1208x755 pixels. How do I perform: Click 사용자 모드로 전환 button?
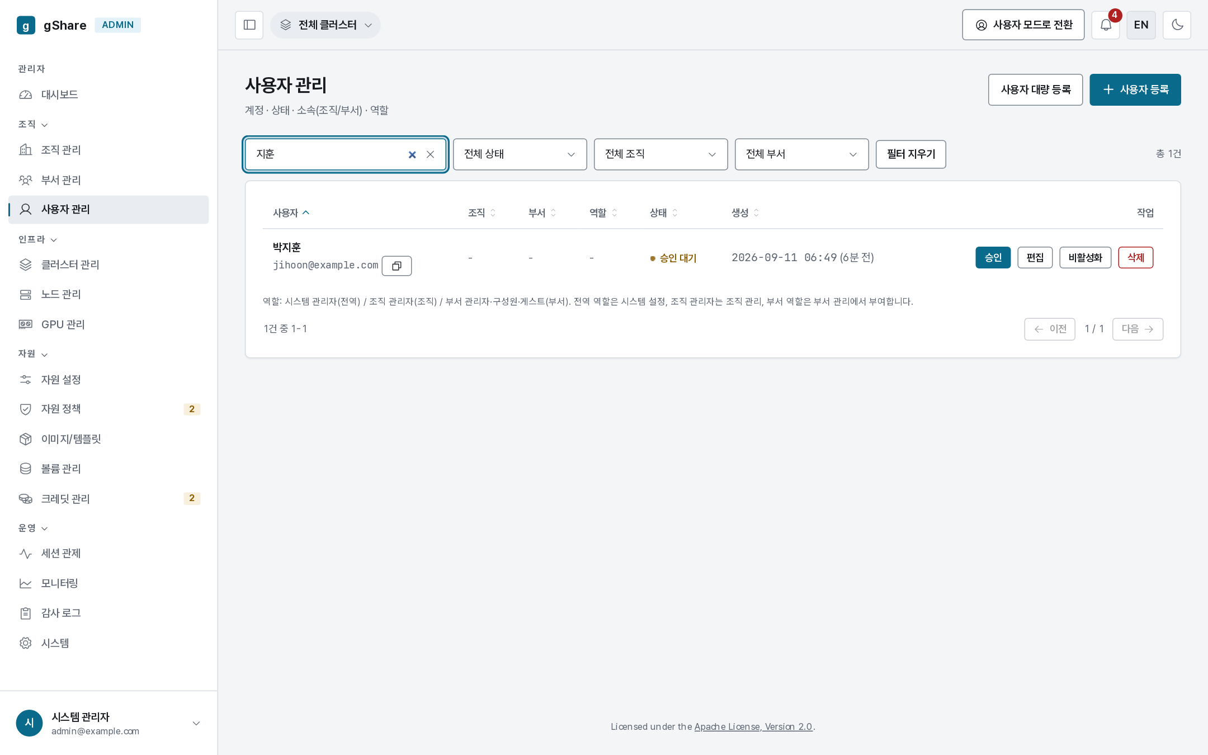tap(1023, 25)
